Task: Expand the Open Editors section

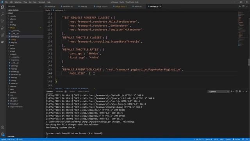Action: 13,10
